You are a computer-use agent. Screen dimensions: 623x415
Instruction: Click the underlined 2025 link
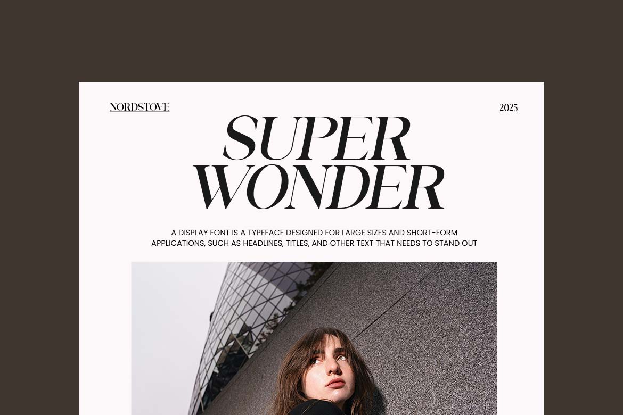pos(508,107)
